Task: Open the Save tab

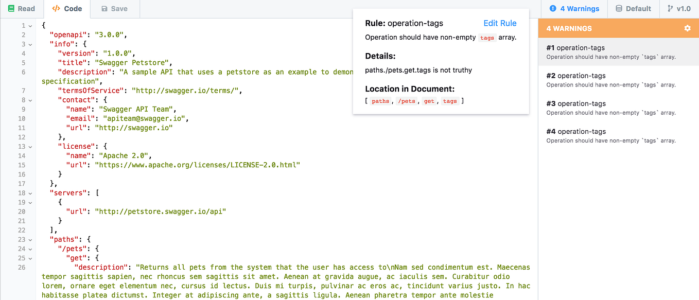Action: pos(114,8)
